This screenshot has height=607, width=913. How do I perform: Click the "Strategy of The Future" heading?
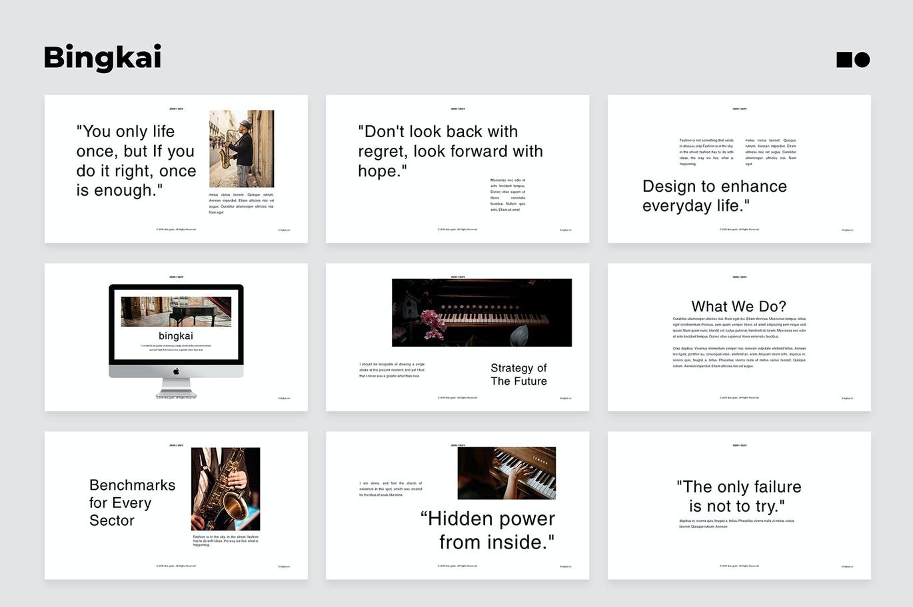tap(518, 375)
